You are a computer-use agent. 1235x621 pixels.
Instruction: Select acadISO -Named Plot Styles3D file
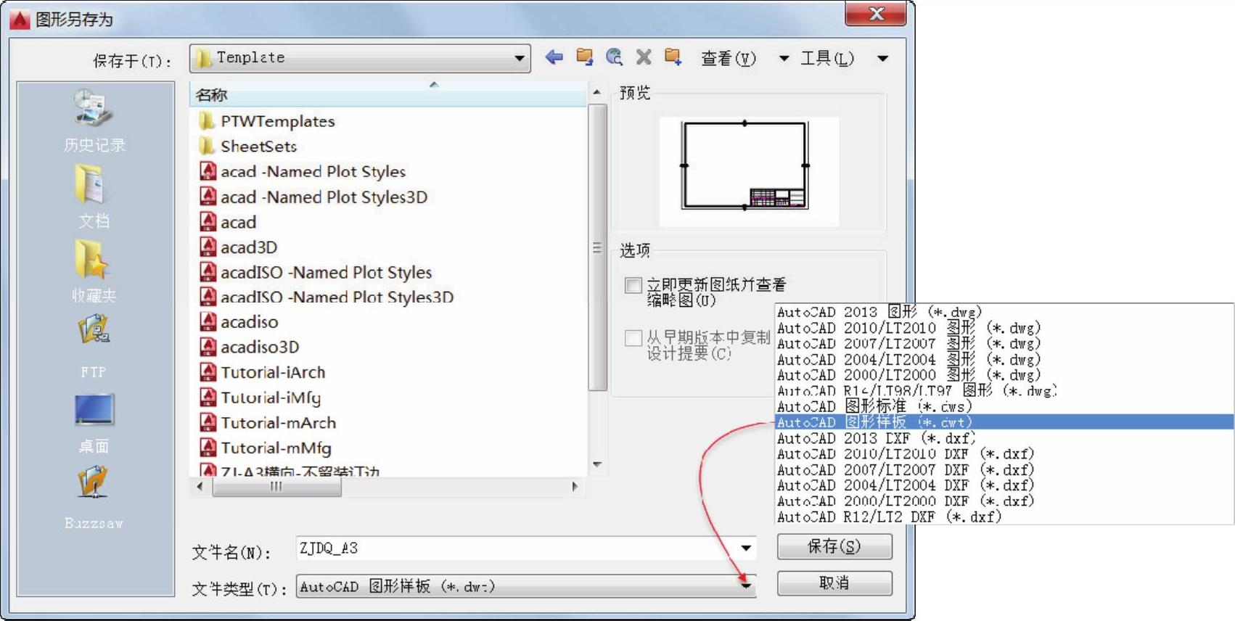tap(327, 297)
